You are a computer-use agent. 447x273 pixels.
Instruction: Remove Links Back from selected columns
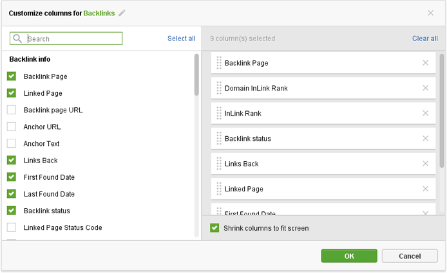tap(425, 164)
